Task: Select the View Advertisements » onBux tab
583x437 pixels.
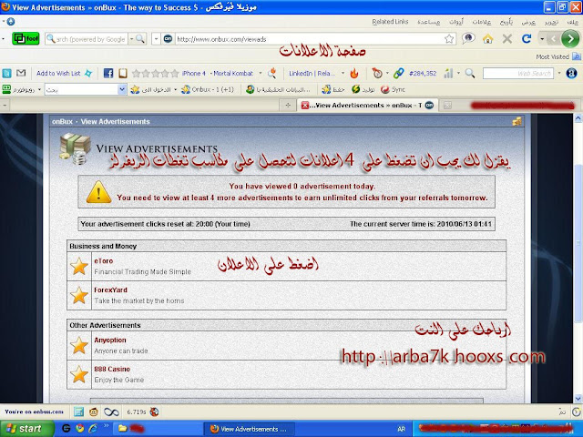Action: 367,106
